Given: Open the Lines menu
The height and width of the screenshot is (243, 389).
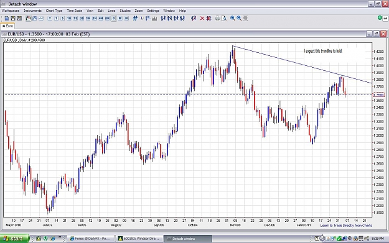Looking at the screenshot, I should pos(111,11).
